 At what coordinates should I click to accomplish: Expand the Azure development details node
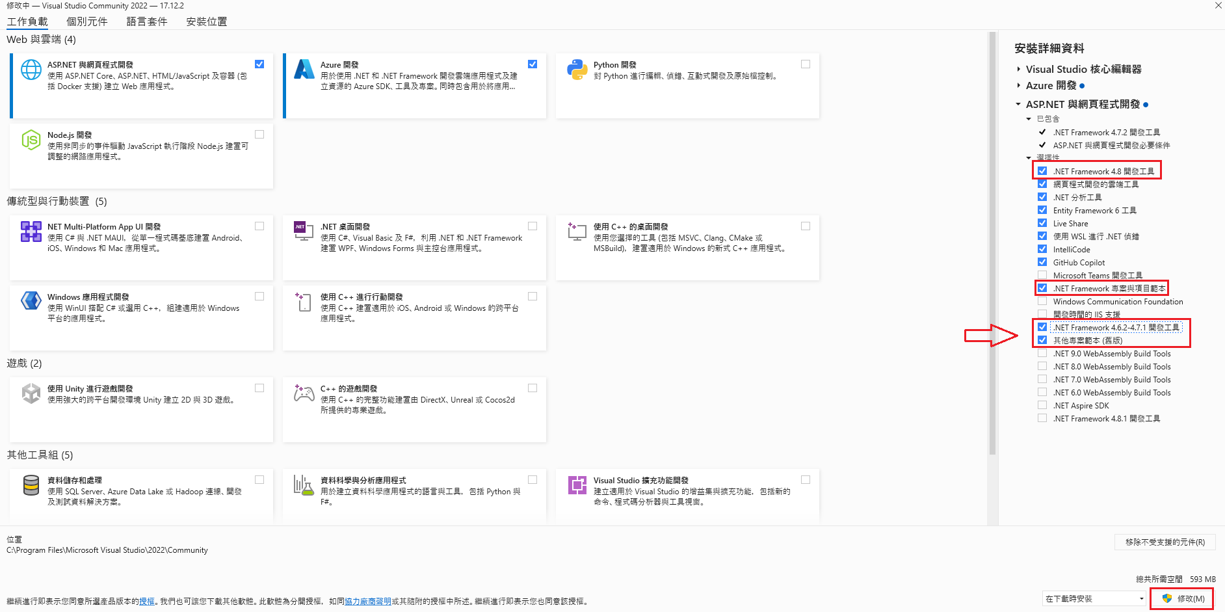(1018, 85)
